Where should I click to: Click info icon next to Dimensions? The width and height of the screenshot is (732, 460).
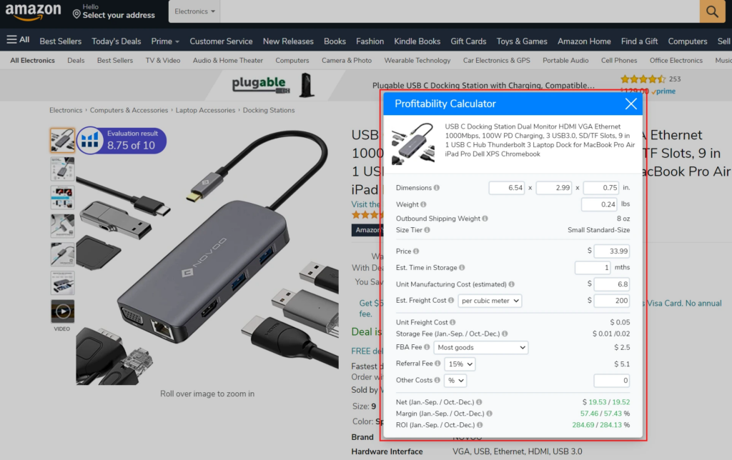coord(437,188)
